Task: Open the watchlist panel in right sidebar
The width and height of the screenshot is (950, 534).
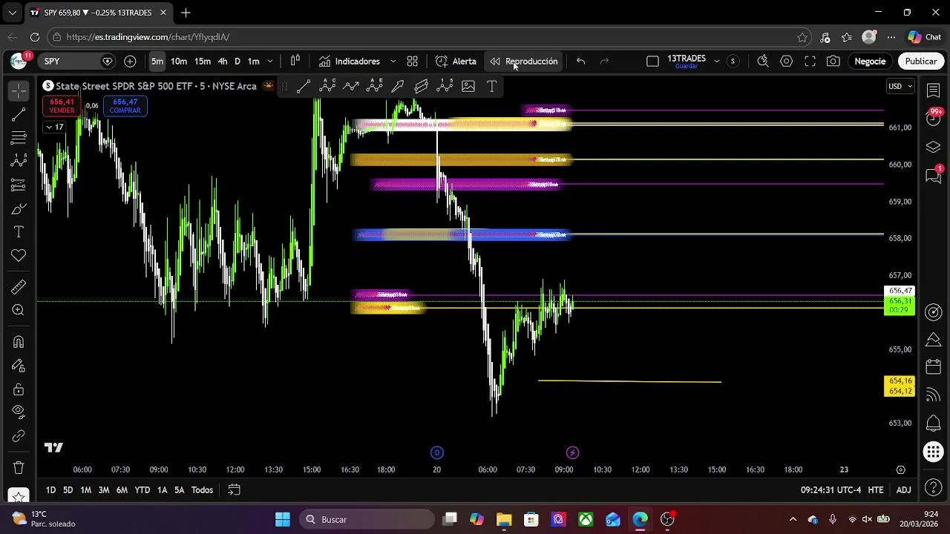Action: tap(934, 90)
